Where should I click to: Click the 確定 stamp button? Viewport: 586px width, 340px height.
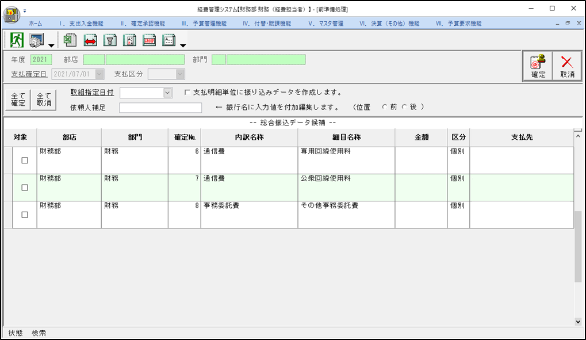538,66
